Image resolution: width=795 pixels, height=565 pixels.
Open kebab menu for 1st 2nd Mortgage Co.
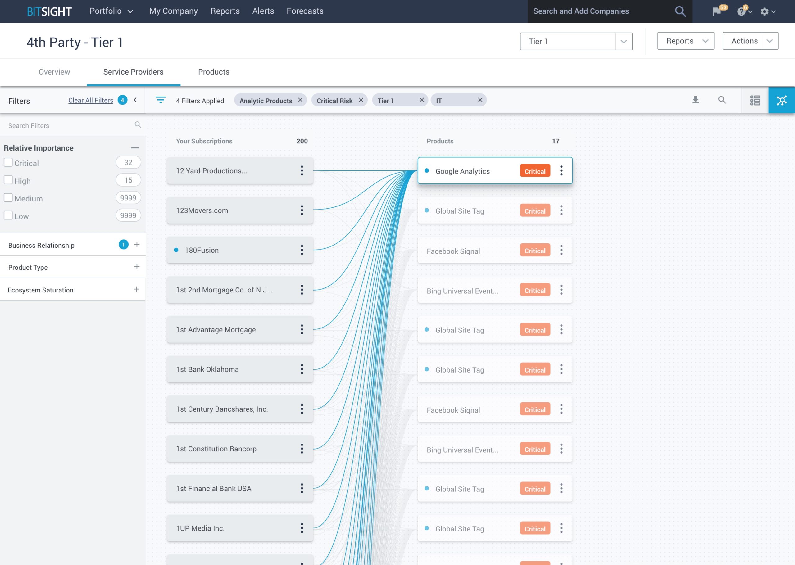tap(302, 289)
